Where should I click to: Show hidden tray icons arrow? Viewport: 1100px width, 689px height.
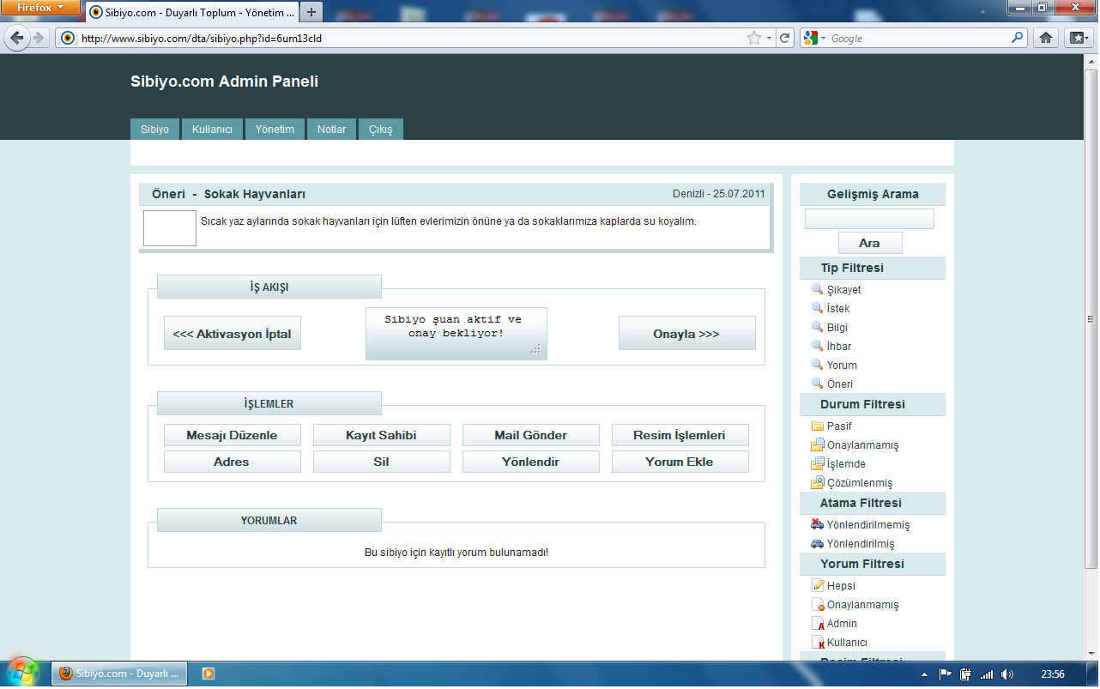[925, 674]
